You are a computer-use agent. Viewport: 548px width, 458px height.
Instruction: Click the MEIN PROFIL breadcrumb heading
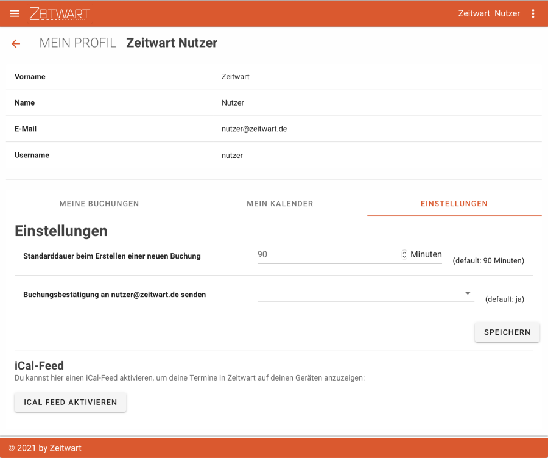pos(77,43)
